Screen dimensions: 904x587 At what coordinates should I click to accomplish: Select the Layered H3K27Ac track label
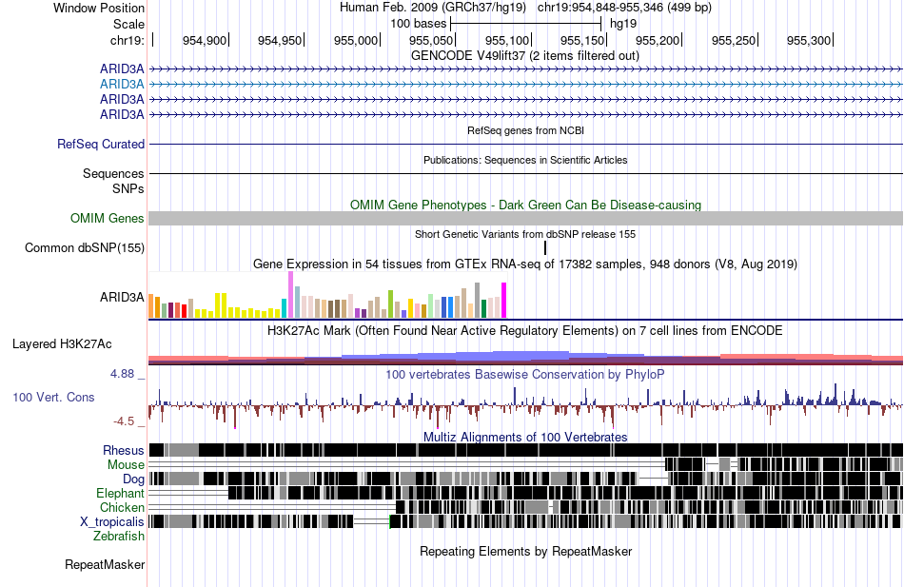(62, 344)
